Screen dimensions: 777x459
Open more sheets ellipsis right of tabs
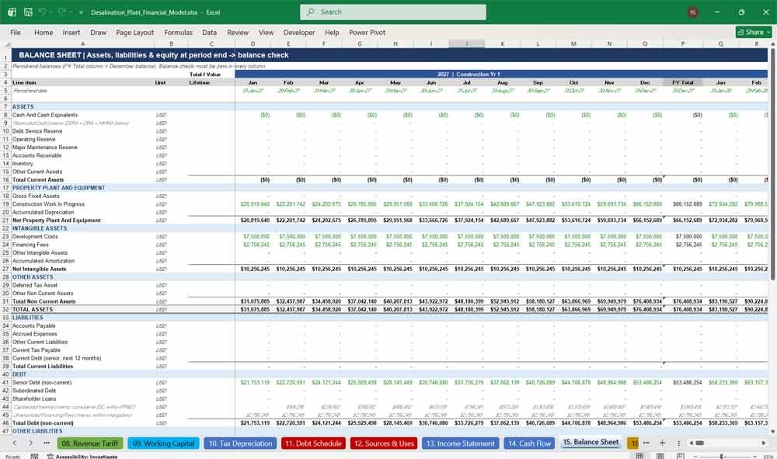click(646, 443)
